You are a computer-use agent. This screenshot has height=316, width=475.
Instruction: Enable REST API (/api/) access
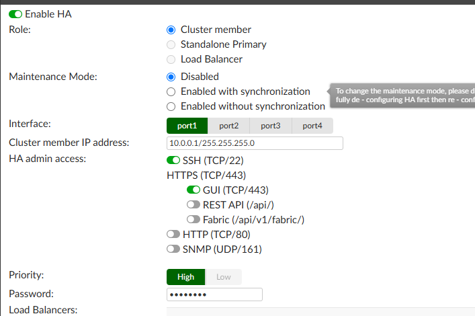[x=193, y=205]
